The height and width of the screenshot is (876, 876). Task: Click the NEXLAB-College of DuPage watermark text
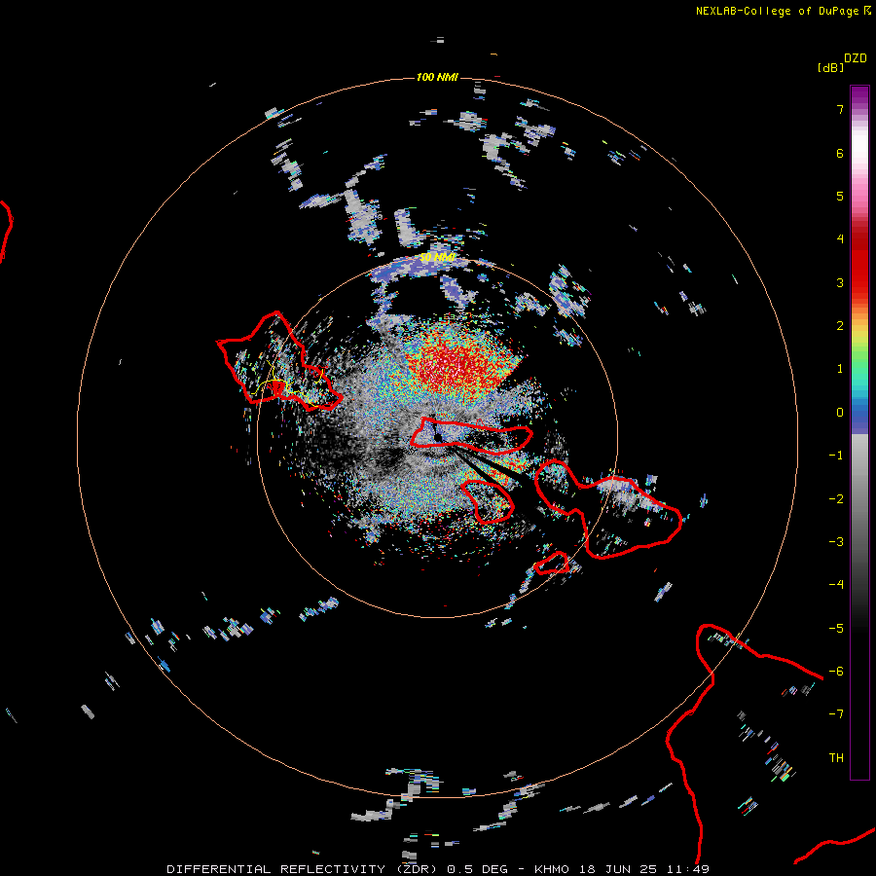coord(777,11)
